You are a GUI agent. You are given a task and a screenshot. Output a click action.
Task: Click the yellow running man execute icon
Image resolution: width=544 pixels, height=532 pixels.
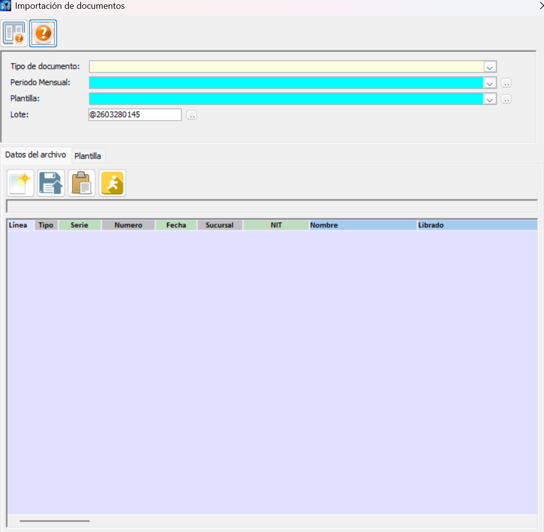click(112, 183)
